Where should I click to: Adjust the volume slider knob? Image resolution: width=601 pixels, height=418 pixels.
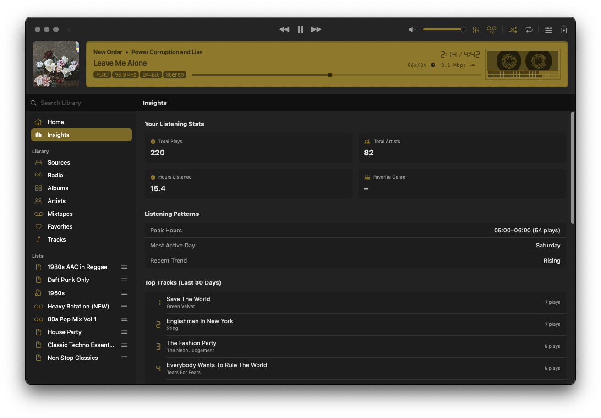tap(463, 29)
